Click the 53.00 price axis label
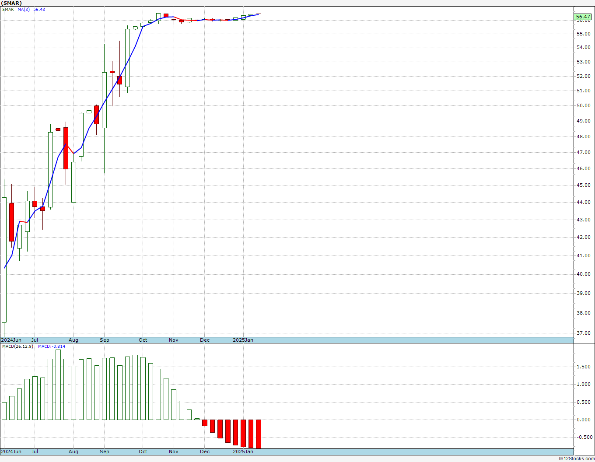 tap(584, 62)
